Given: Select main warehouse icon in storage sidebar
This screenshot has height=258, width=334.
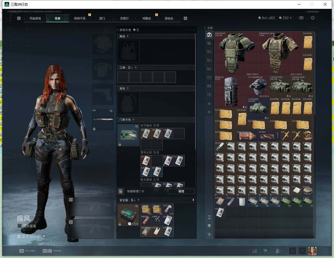Looking at the screenshot, I should pos(209,35).
